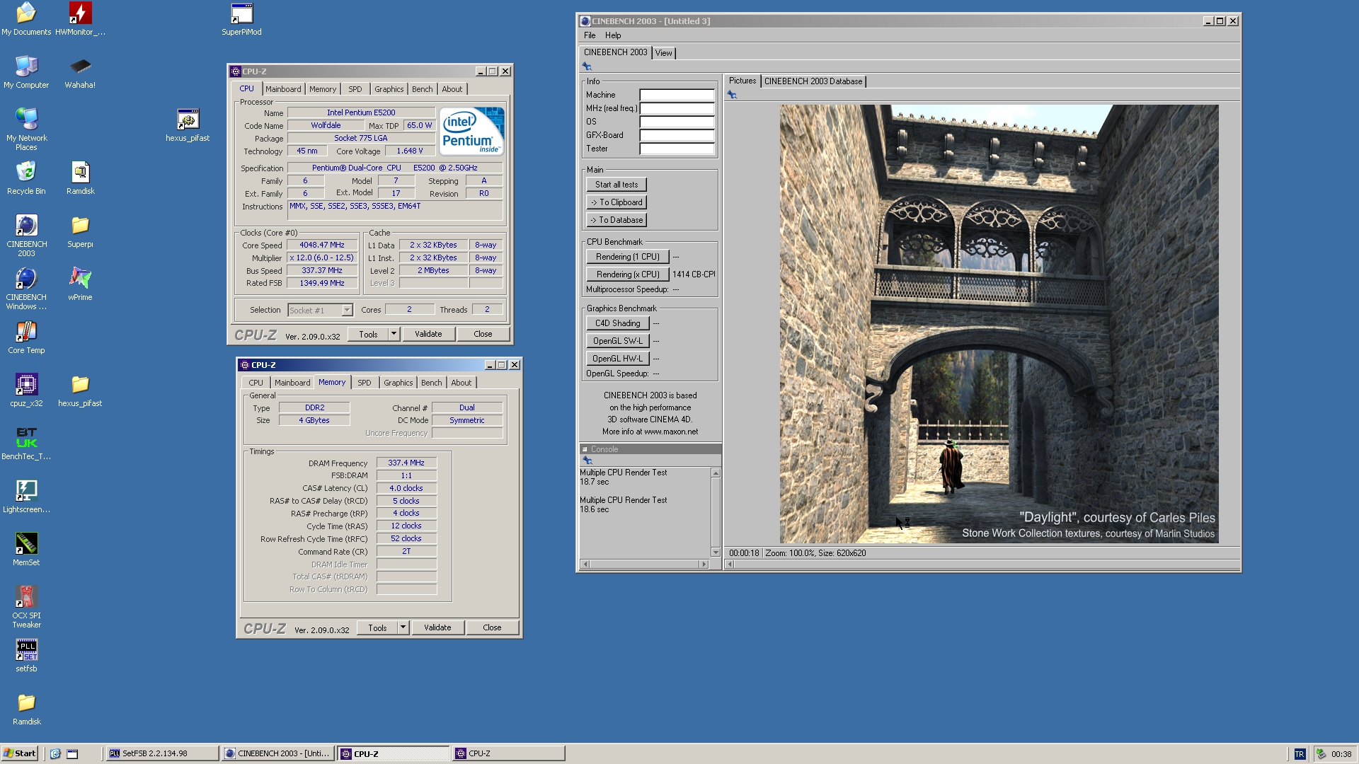
Task: Launch wPrime desktop icon
Action: pos(80,284)
